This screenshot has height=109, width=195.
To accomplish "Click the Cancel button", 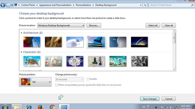I will click(x=168, y=99).
